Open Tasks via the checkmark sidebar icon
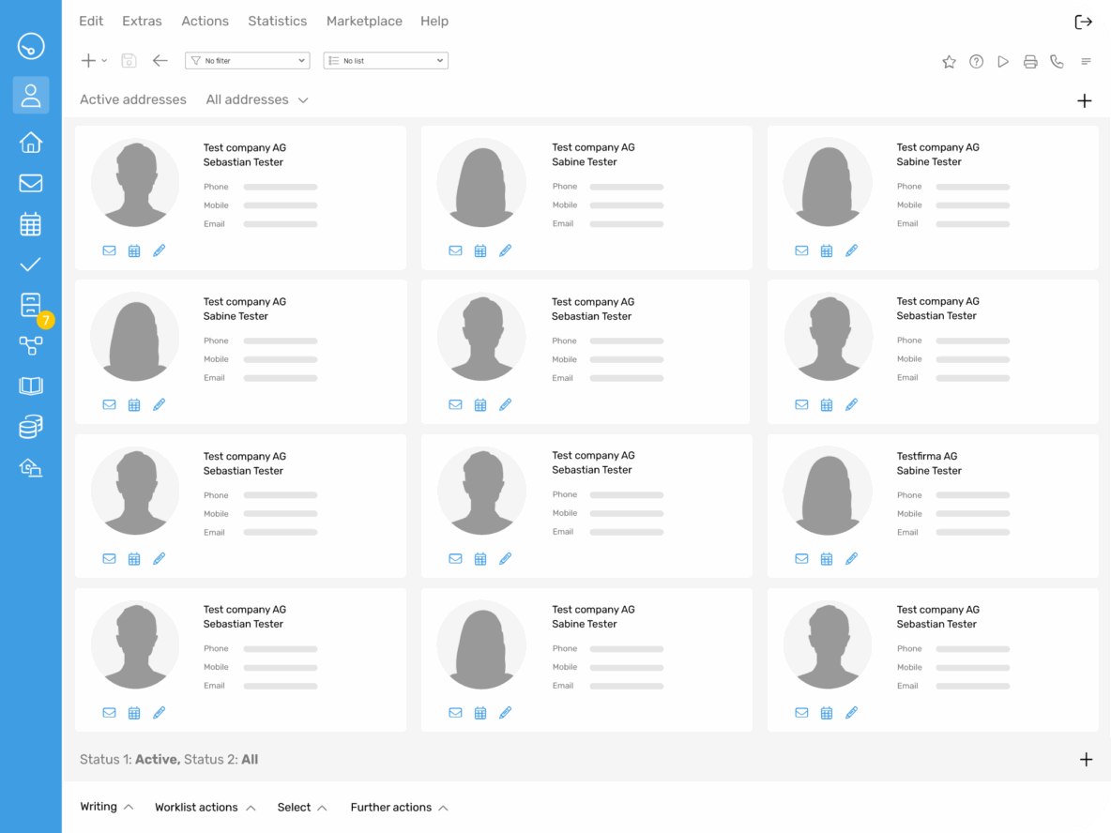 pyautogui.click(x=30, y=264)
